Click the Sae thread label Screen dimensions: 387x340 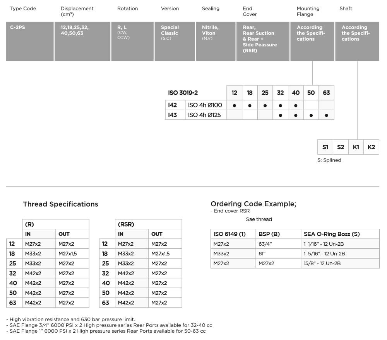point(259,219)
